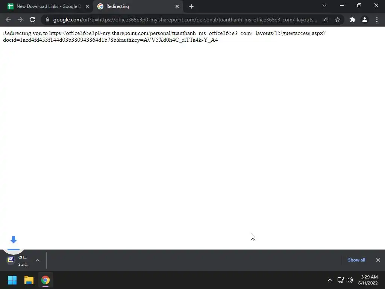Click Chrome icon in taskbar
Screen dimensions: 385x289
click(45, 280)
